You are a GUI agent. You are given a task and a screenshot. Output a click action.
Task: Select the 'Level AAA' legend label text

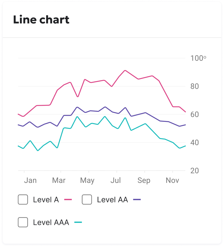51,222
